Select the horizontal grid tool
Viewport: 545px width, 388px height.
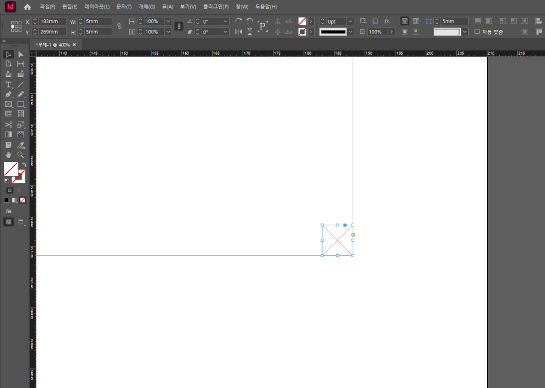pos(8,114)
